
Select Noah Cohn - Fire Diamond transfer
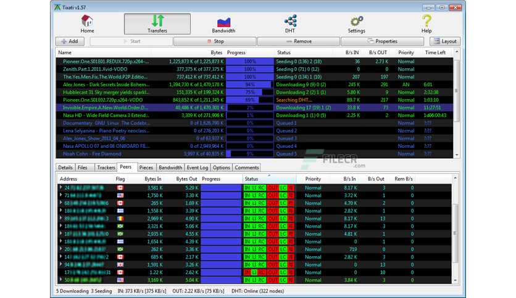(254, 153)
